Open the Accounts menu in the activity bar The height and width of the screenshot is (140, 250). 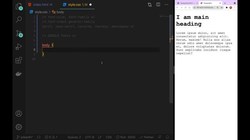19,114
